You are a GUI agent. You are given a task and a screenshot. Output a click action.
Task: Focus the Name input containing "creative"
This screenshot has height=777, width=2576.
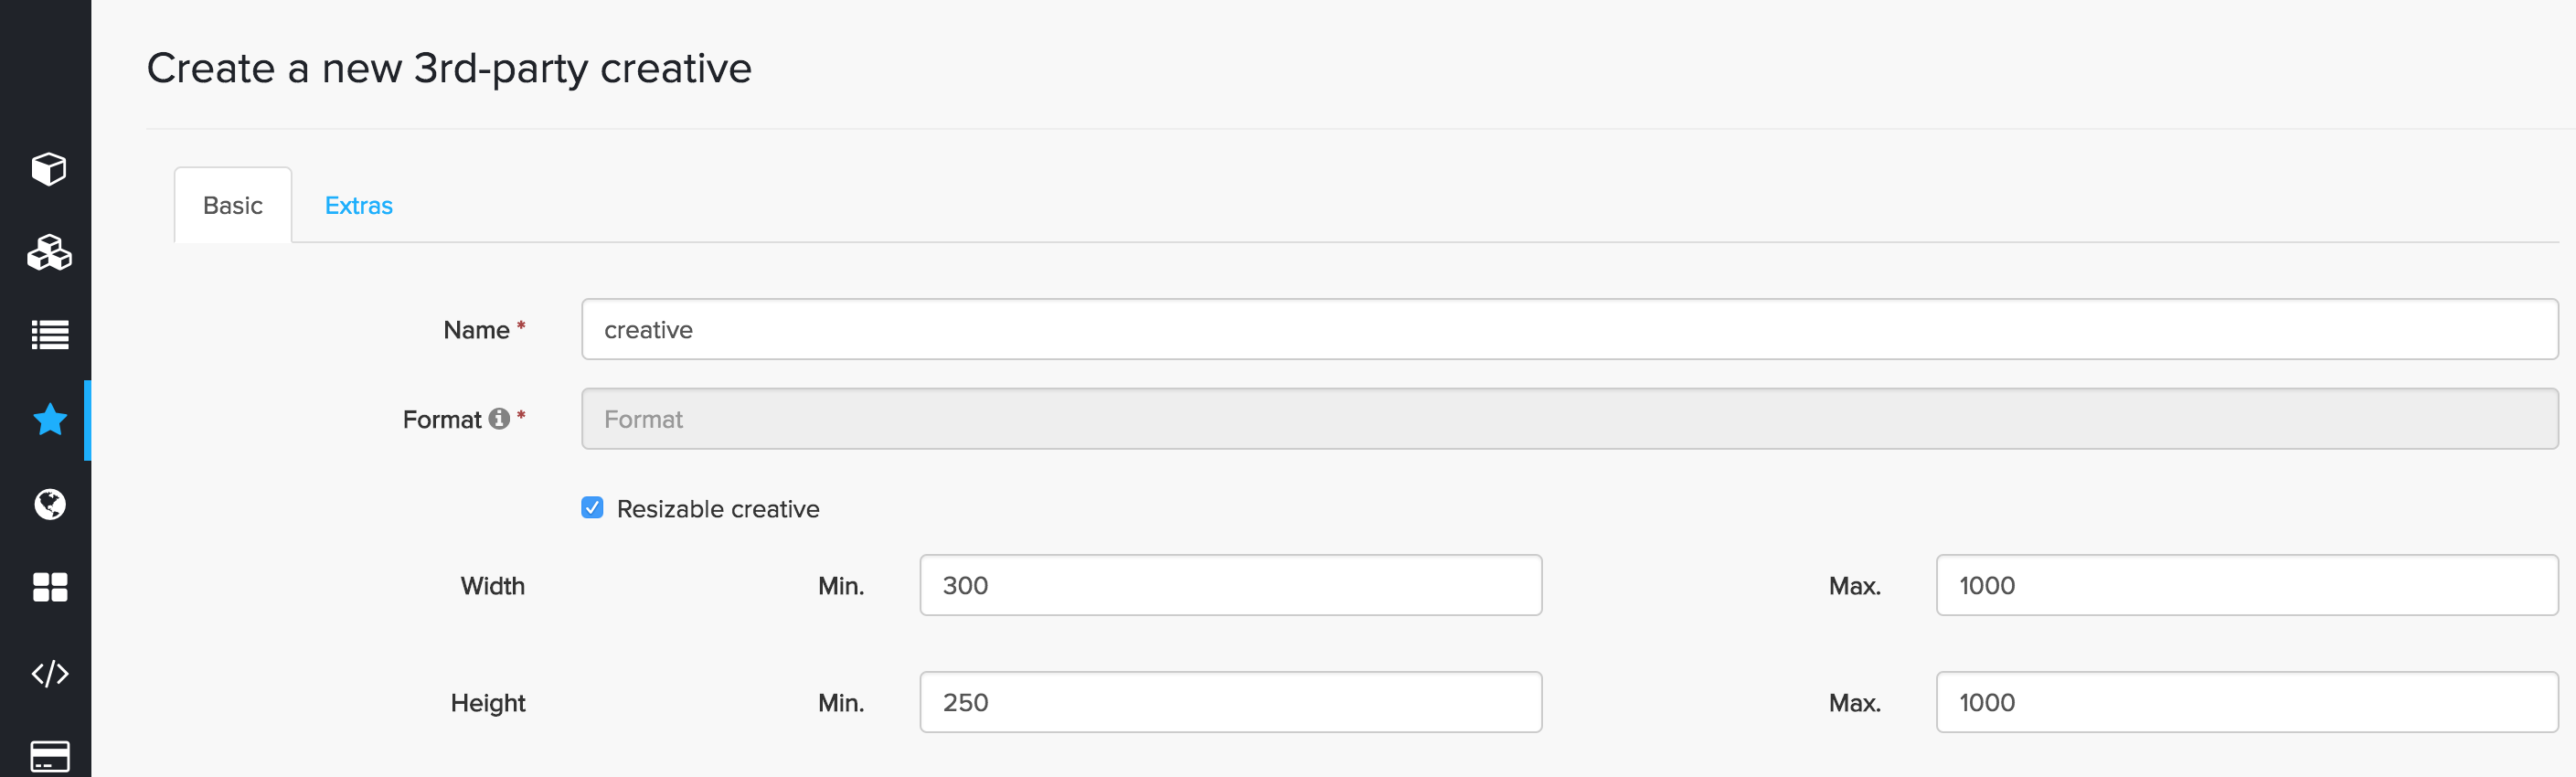1568,330
